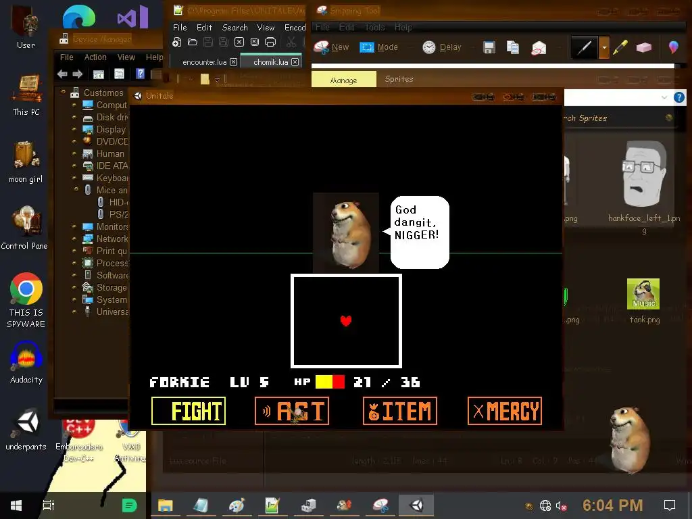Select the Snipping Tool highlighter

(x=620, y=47)
